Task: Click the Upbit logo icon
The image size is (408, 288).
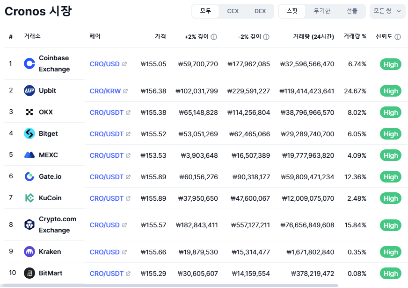Action: pyautogui.click(x=29, y=91)
